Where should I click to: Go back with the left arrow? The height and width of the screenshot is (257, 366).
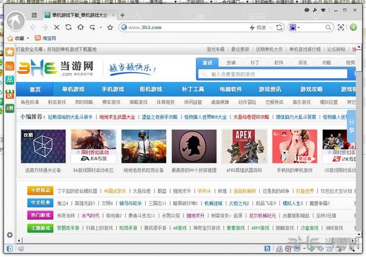click(x=33, y=27)
